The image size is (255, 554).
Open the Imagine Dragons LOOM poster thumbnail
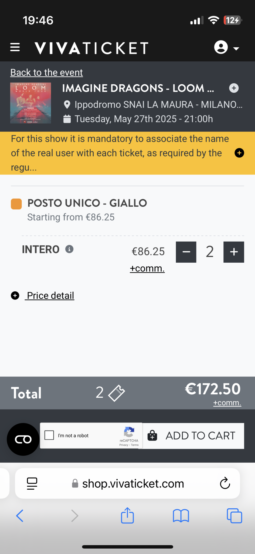[x=30, y=103]
